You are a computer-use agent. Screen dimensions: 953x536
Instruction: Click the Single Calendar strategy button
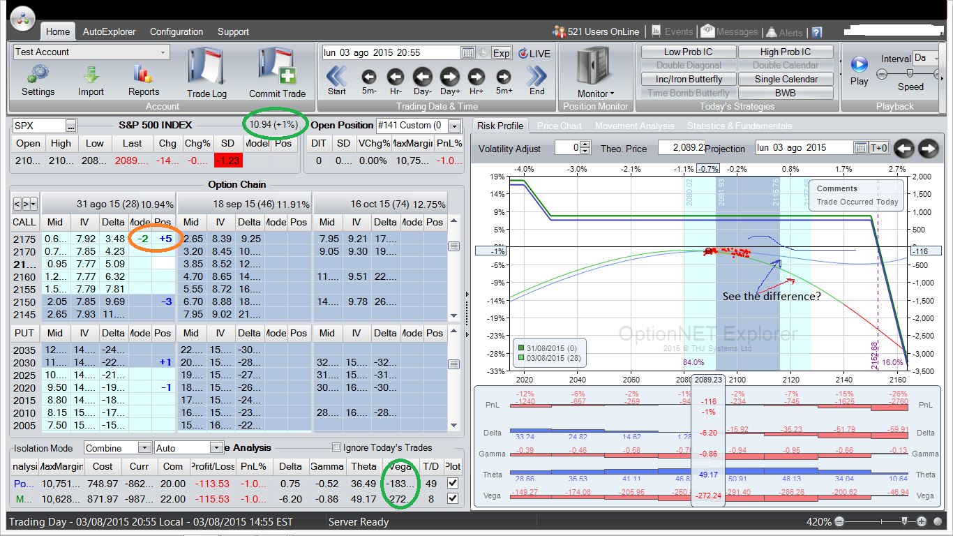786,79
